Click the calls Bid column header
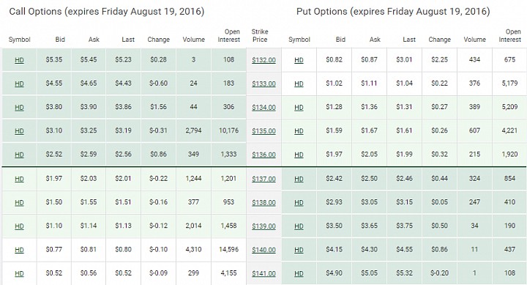The width and height of the screenshot is (527, 285). (60, 40)
